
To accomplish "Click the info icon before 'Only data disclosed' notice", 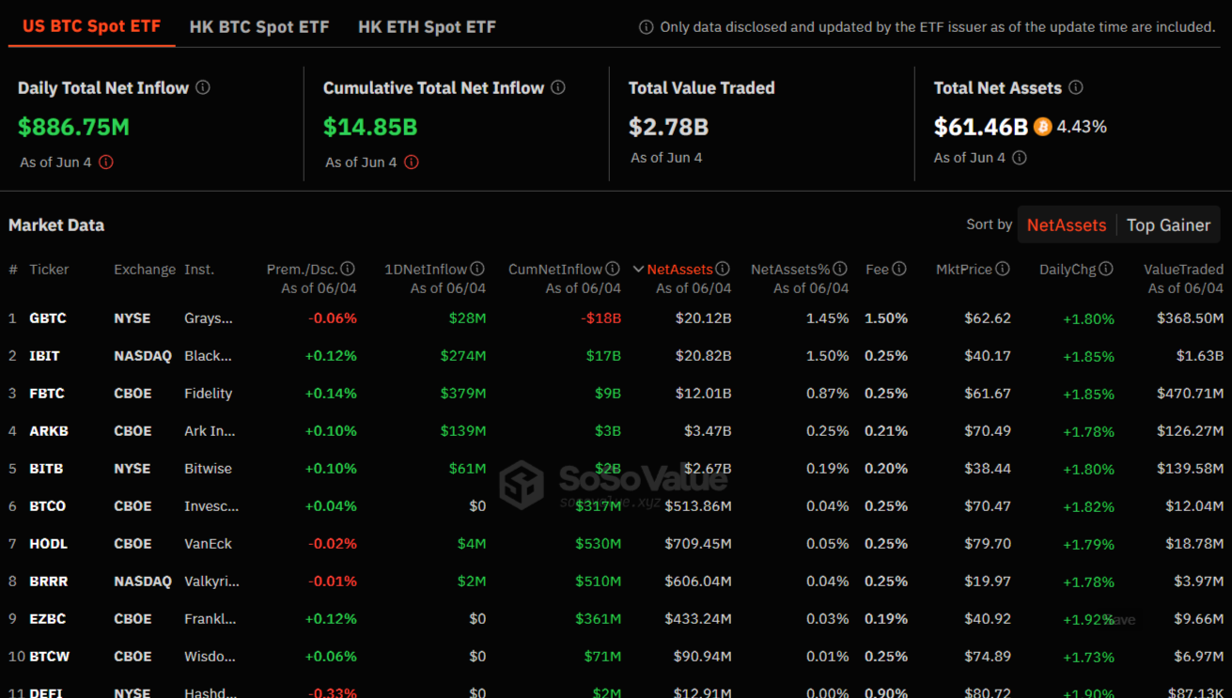I will click(x=647, y=27).
